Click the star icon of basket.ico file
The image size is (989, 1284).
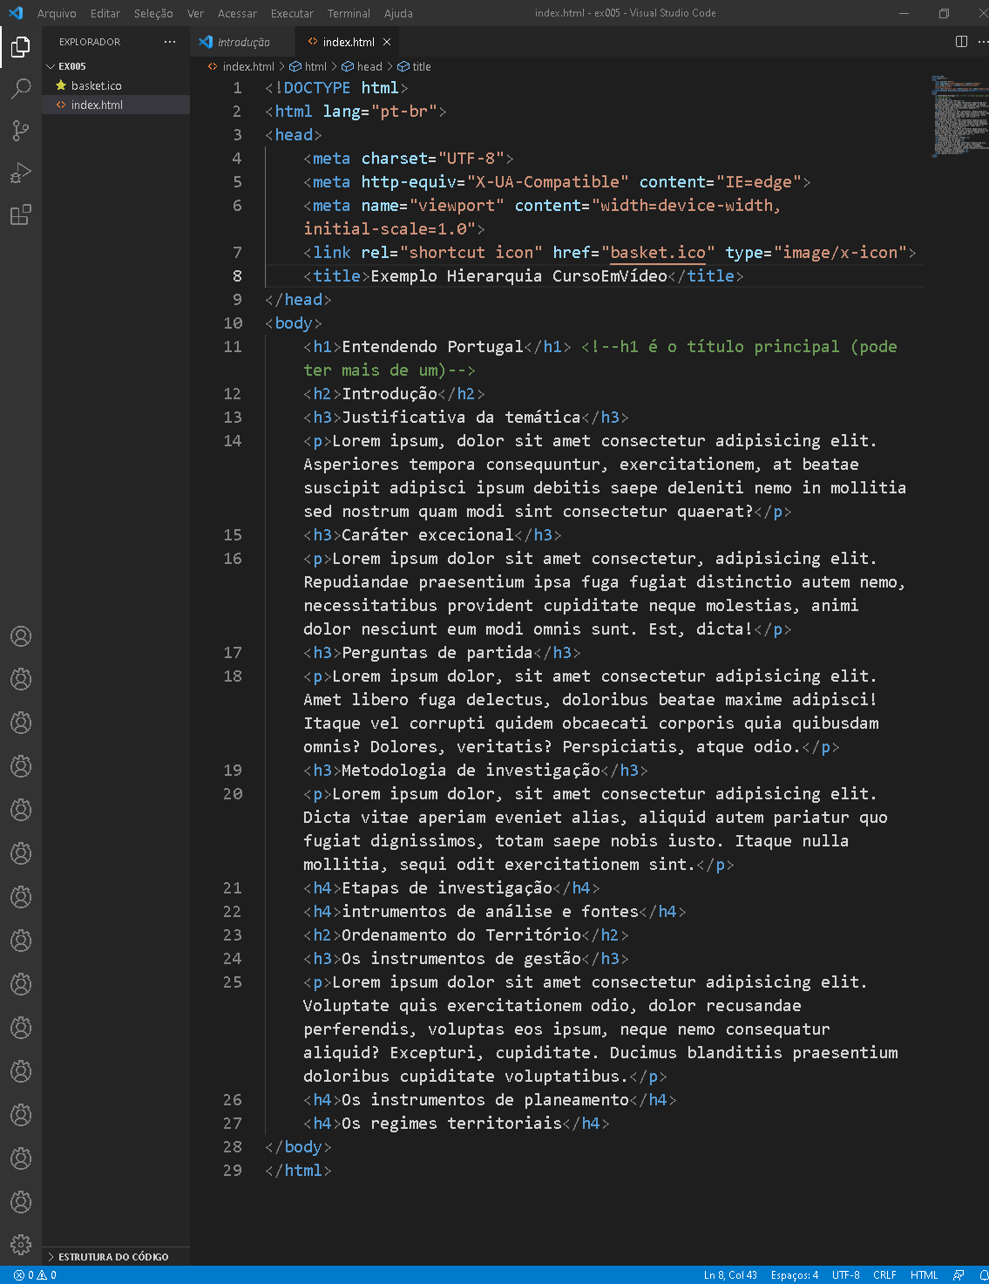pyautogui.click(x=61, y=85)
